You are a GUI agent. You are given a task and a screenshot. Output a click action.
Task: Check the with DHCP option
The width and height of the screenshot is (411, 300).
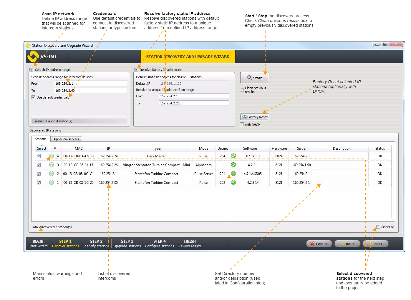[242, 125]
